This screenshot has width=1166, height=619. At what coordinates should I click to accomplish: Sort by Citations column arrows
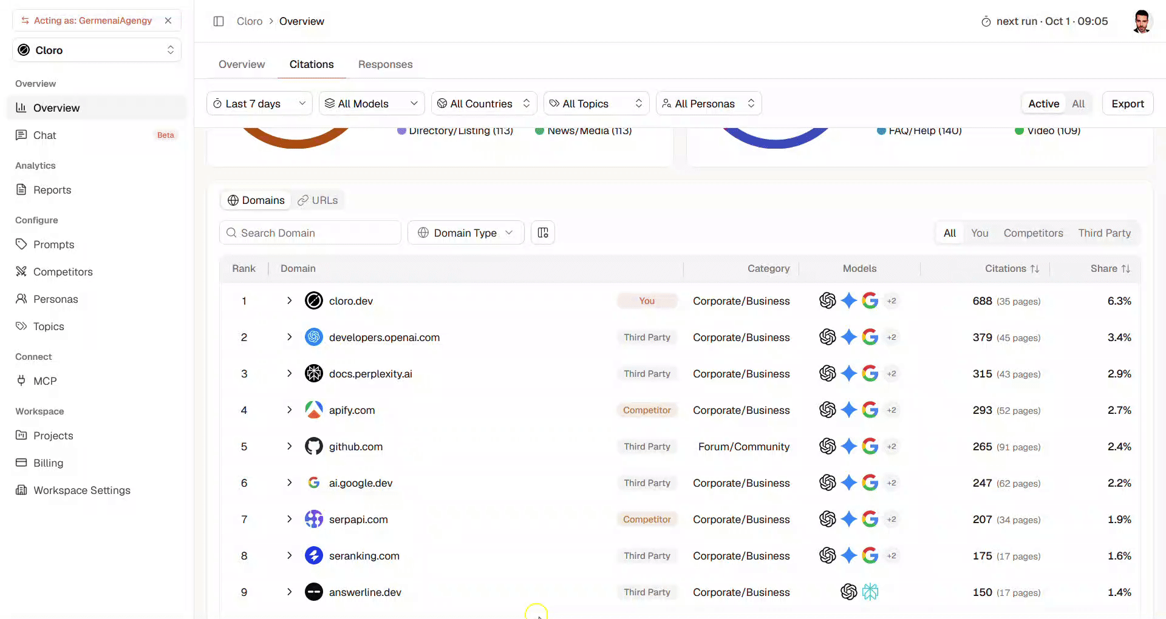(x=1035, y=268)
